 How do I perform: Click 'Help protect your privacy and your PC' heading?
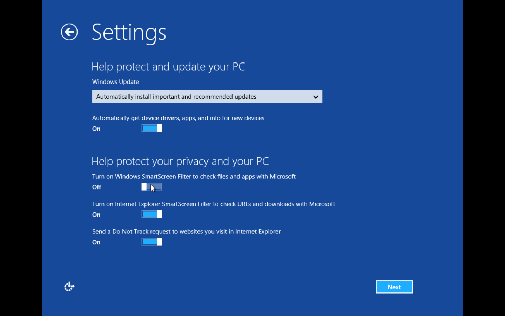[x=180, y=161]
